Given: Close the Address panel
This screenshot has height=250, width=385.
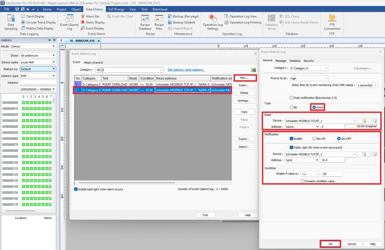Looking at the screenshot, I should pos(54,40).
